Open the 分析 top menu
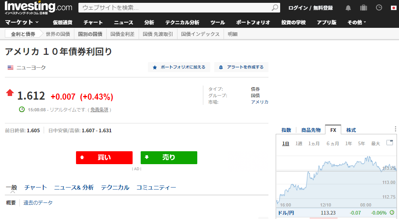This screenshot has width=399, height=219. 149,22
